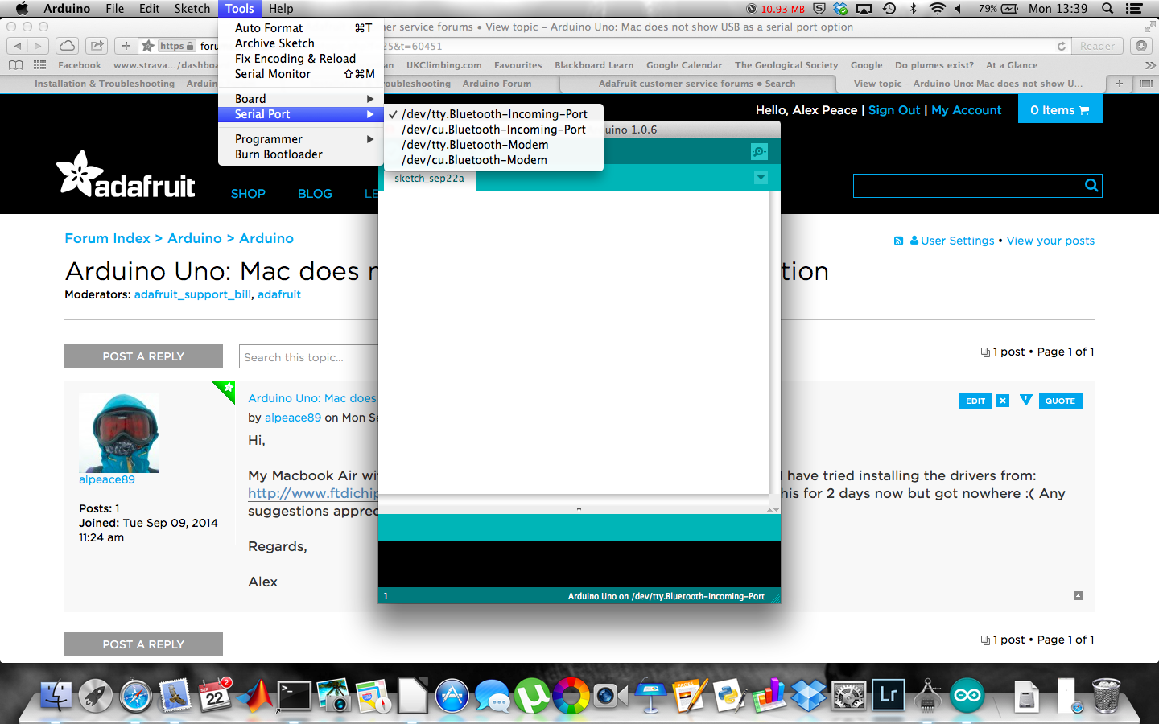1159x724 pixels.
Task: Open the View your posts link
Action: pos(1050,241)
